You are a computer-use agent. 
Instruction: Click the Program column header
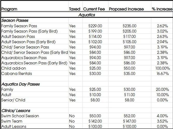9,9
